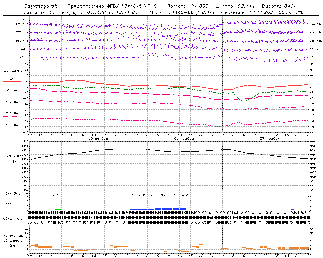
Task: Click the 05 ноября date label
Action: pos(98,139)
